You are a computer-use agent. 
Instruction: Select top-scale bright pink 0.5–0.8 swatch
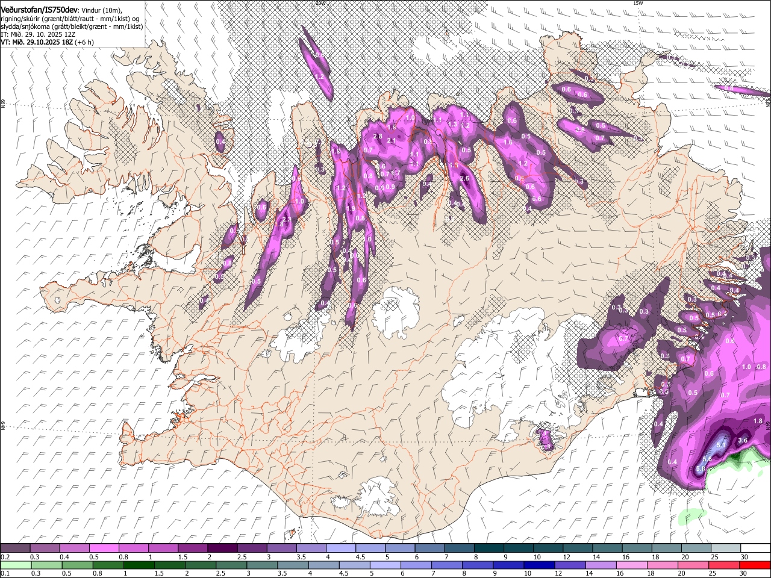click(x=104, y=548)
